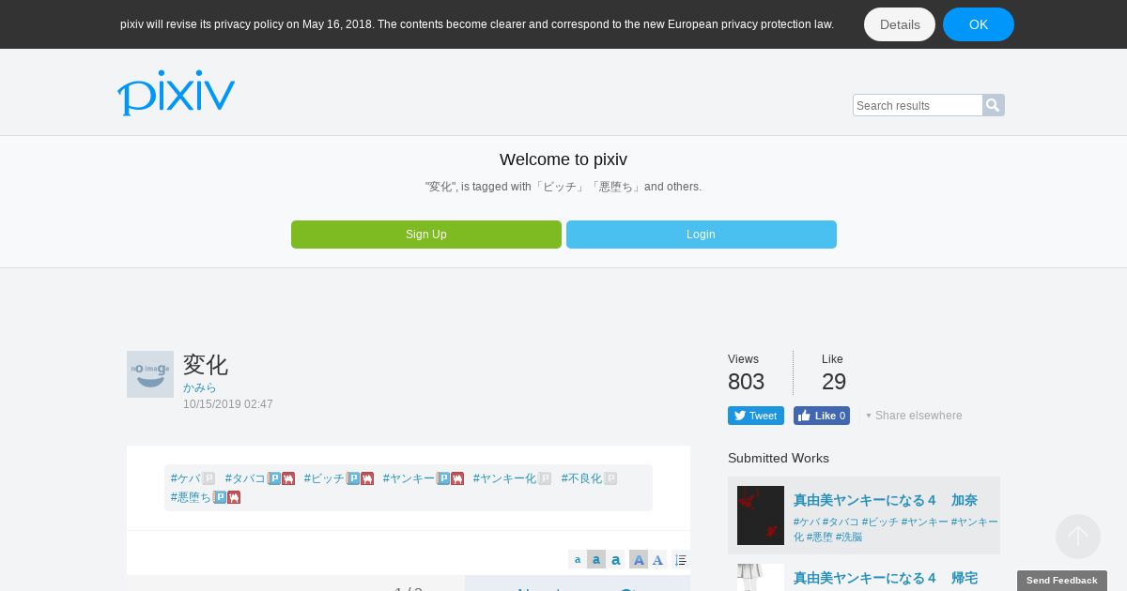Screen dimensions: 1127x591
Task: Click the Details privacy policy button
Action: [x=900, y=24]
